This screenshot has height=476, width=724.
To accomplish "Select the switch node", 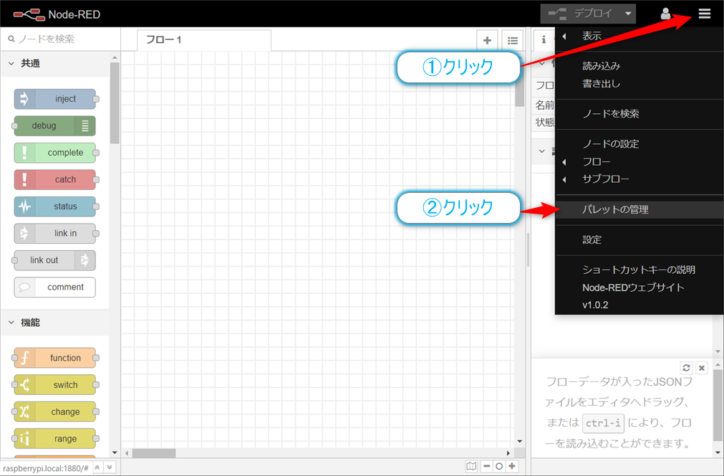I will coord(55,385).
